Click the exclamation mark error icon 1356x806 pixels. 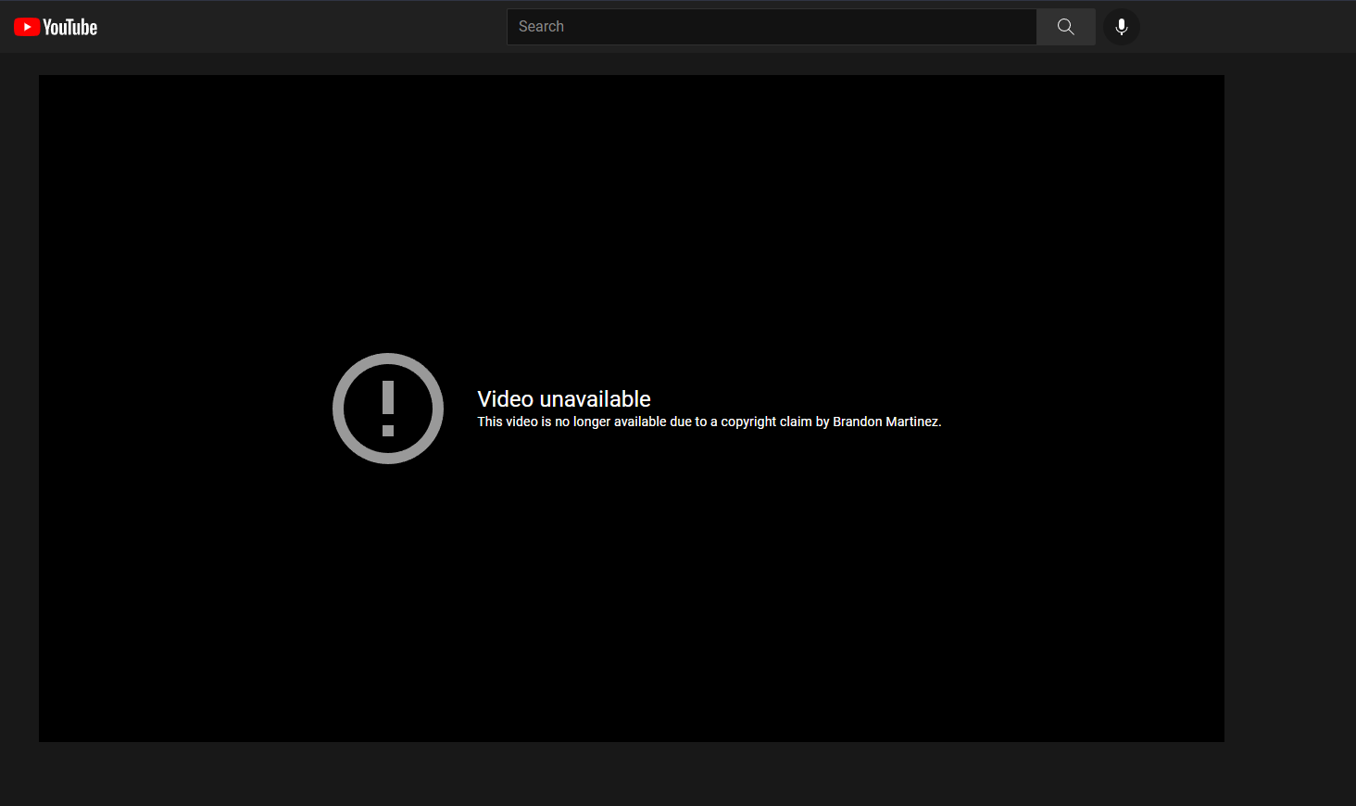point(388,409)
